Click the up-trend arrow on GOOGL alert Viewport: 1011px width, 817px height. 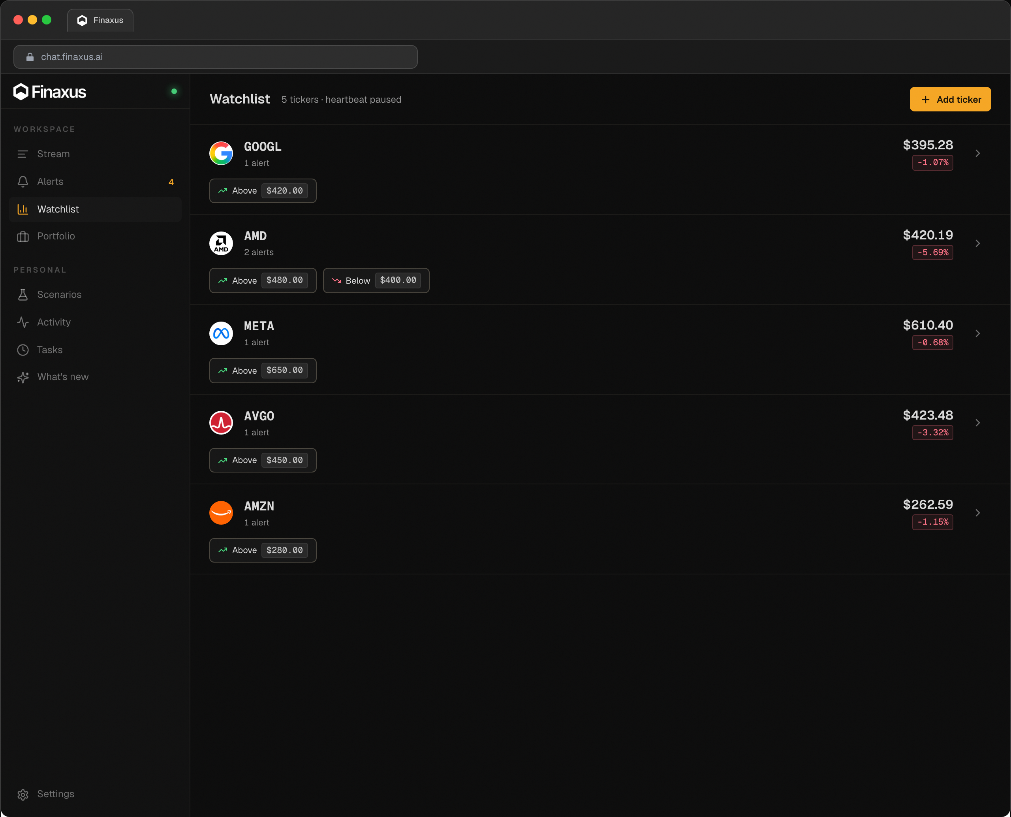[223, 190]
